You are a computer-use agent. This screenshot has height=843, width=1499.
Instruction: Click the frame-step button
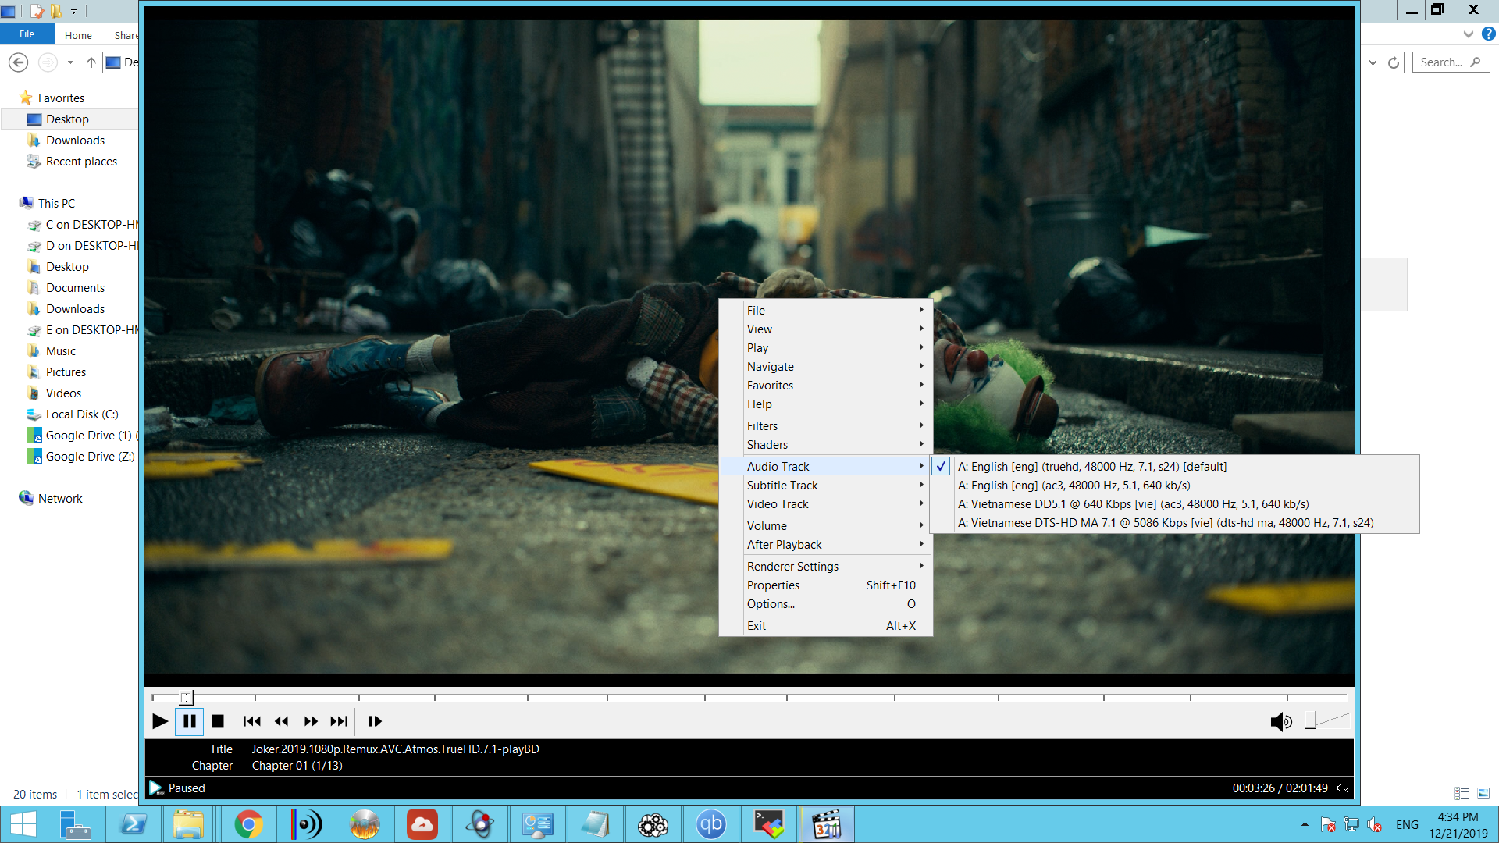[375, 721]
